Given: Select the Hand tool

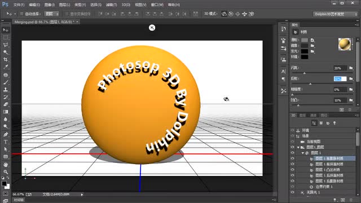Looking at the screenshot, I should (x=6, y=164).
